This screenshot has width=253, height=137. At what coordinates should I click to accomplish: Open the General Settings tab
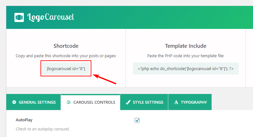pos(33,102)
